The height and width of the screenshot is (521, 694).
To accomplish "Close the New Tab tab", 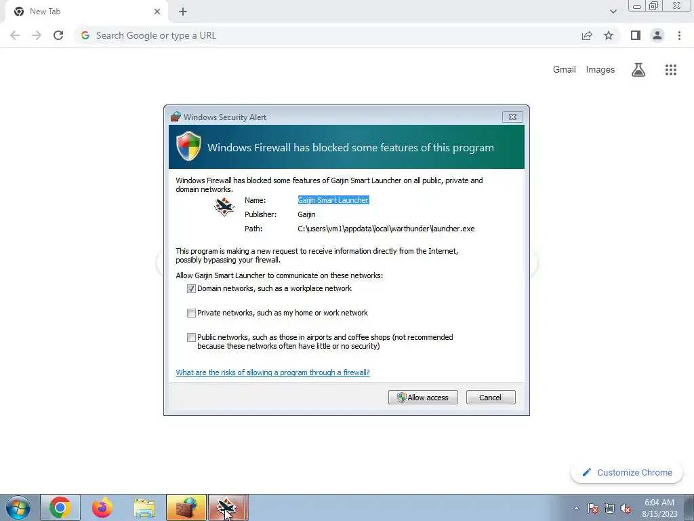I will click(157, 12).
